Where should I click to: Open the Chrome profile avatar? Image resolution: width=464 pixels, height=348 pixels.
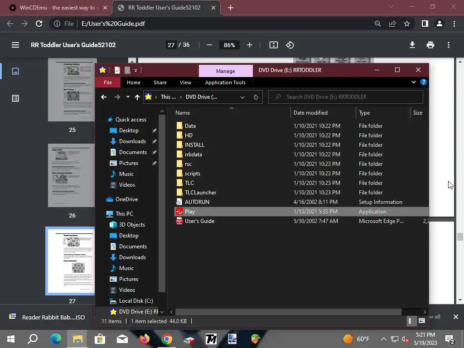[440, 24]
